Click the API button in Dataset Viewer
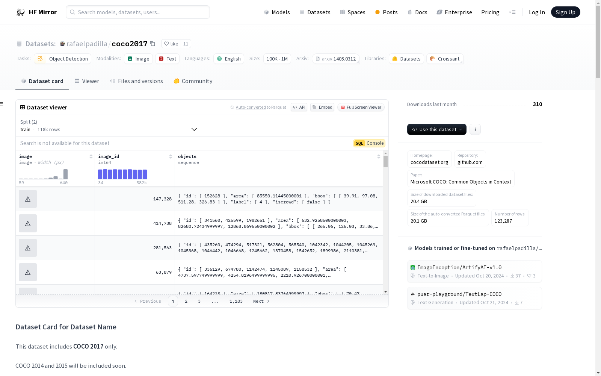601x376 pixels. 299,107
